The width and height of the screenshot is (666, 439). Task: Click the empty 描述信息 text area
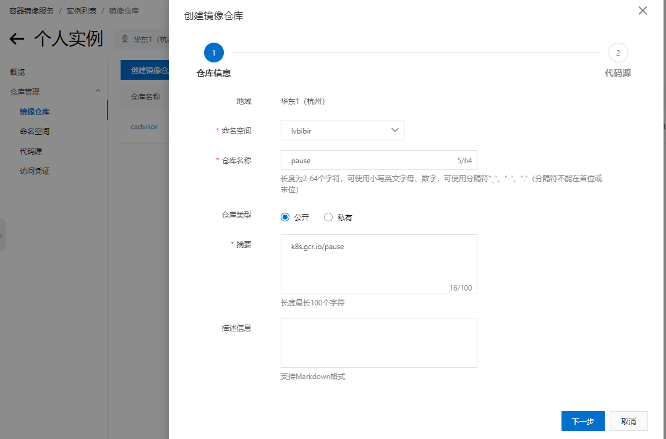click(x=378, y=343)
